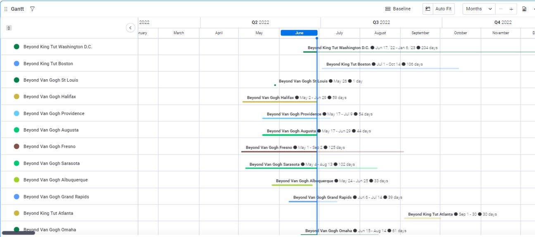Click the King Tut Atlanta timeline bar

[x=422, y=218]
